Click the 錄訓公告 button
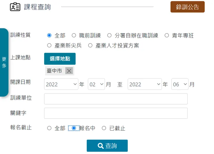Screen dimensions: 214x154 [x=187, y=7]
